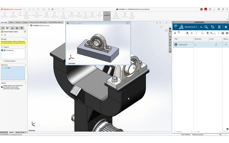Screen dimensions: 229x143
Task: Cancel Smart Feature Insert with red X
Action: (x=5, y=35)
